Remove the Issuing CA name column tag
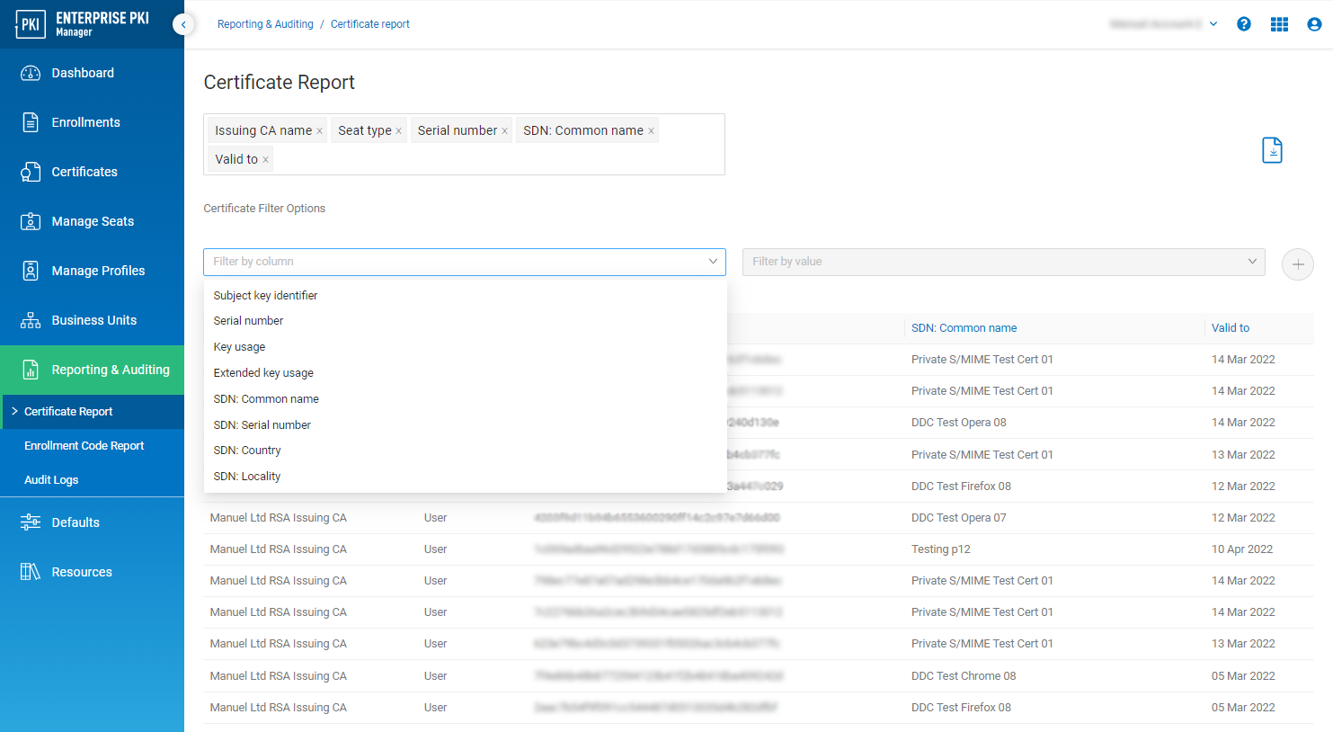 pos(319,131)
